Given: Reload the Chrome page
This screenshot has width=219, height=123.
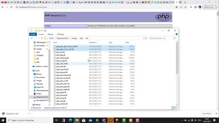Looking at the screenshot, I should [x=11, y=7].
